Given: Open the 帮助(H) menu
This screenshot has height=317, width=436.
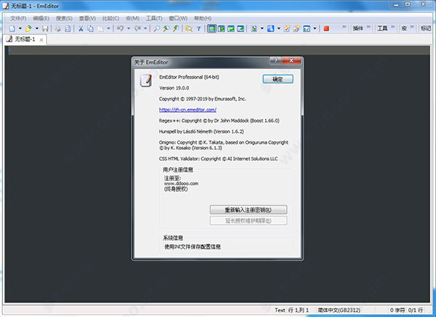Looking at the screenshot, I should 203,18.
